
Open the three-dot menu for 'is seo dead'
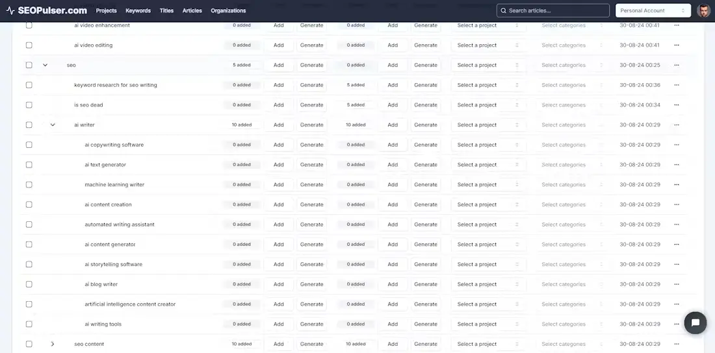click(677, 105)
